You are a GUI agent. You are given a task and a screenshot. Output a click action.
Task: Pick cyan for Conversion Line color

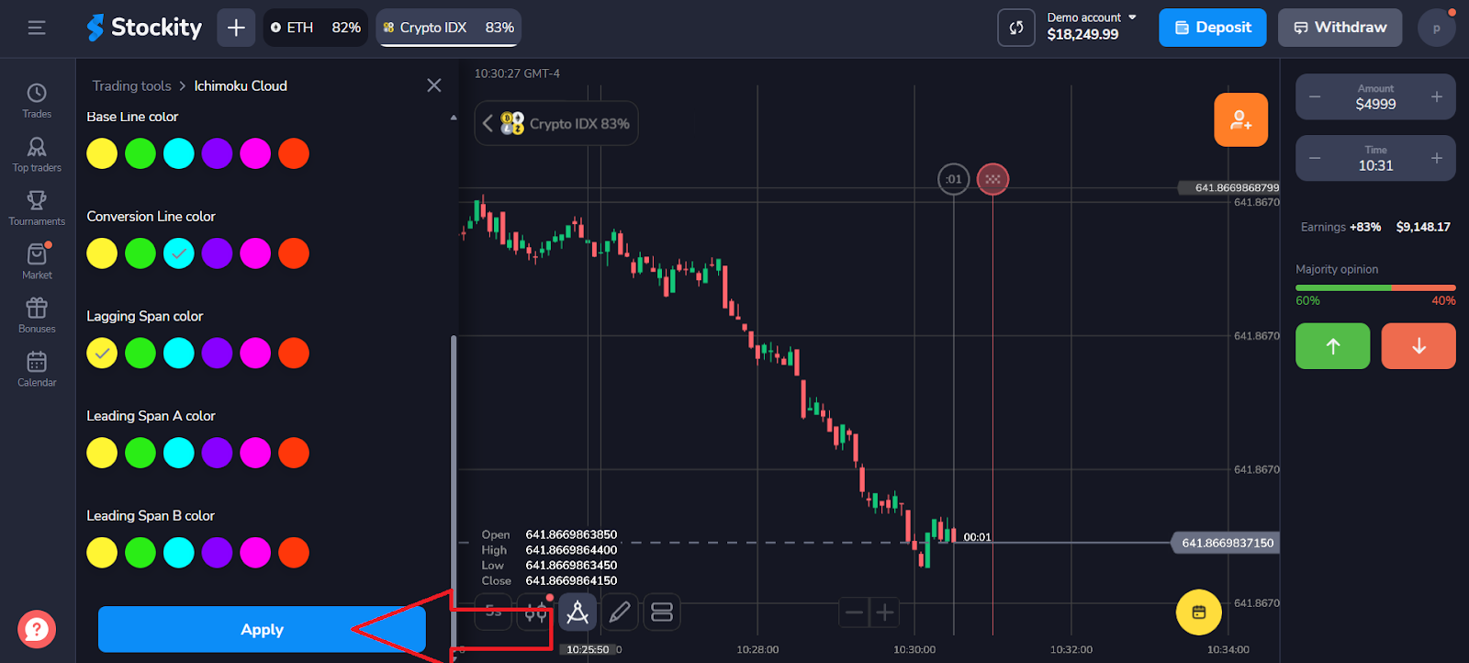[x=179, y=253]
